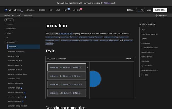Click the flask icon beside animation-range-end

pyautogui.click(x=25, y=92)
